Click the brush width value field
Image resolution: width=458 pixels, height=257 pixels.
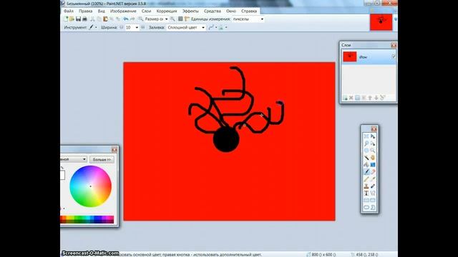coord(130,27)
